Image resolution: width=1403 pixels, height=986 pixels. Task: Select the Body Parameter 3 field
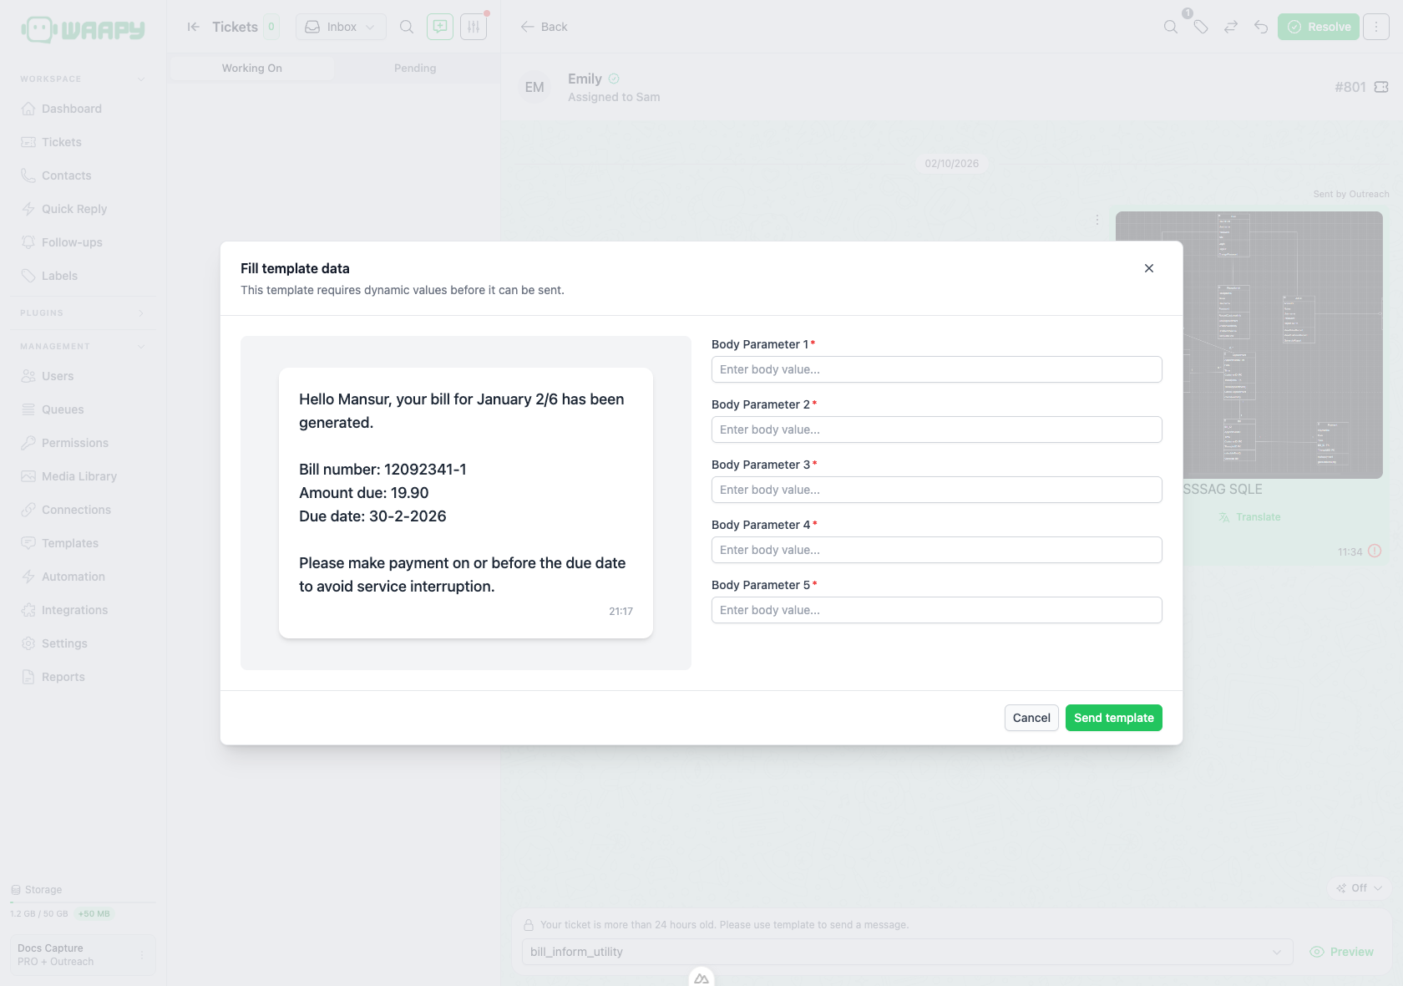tap(936, 490)
